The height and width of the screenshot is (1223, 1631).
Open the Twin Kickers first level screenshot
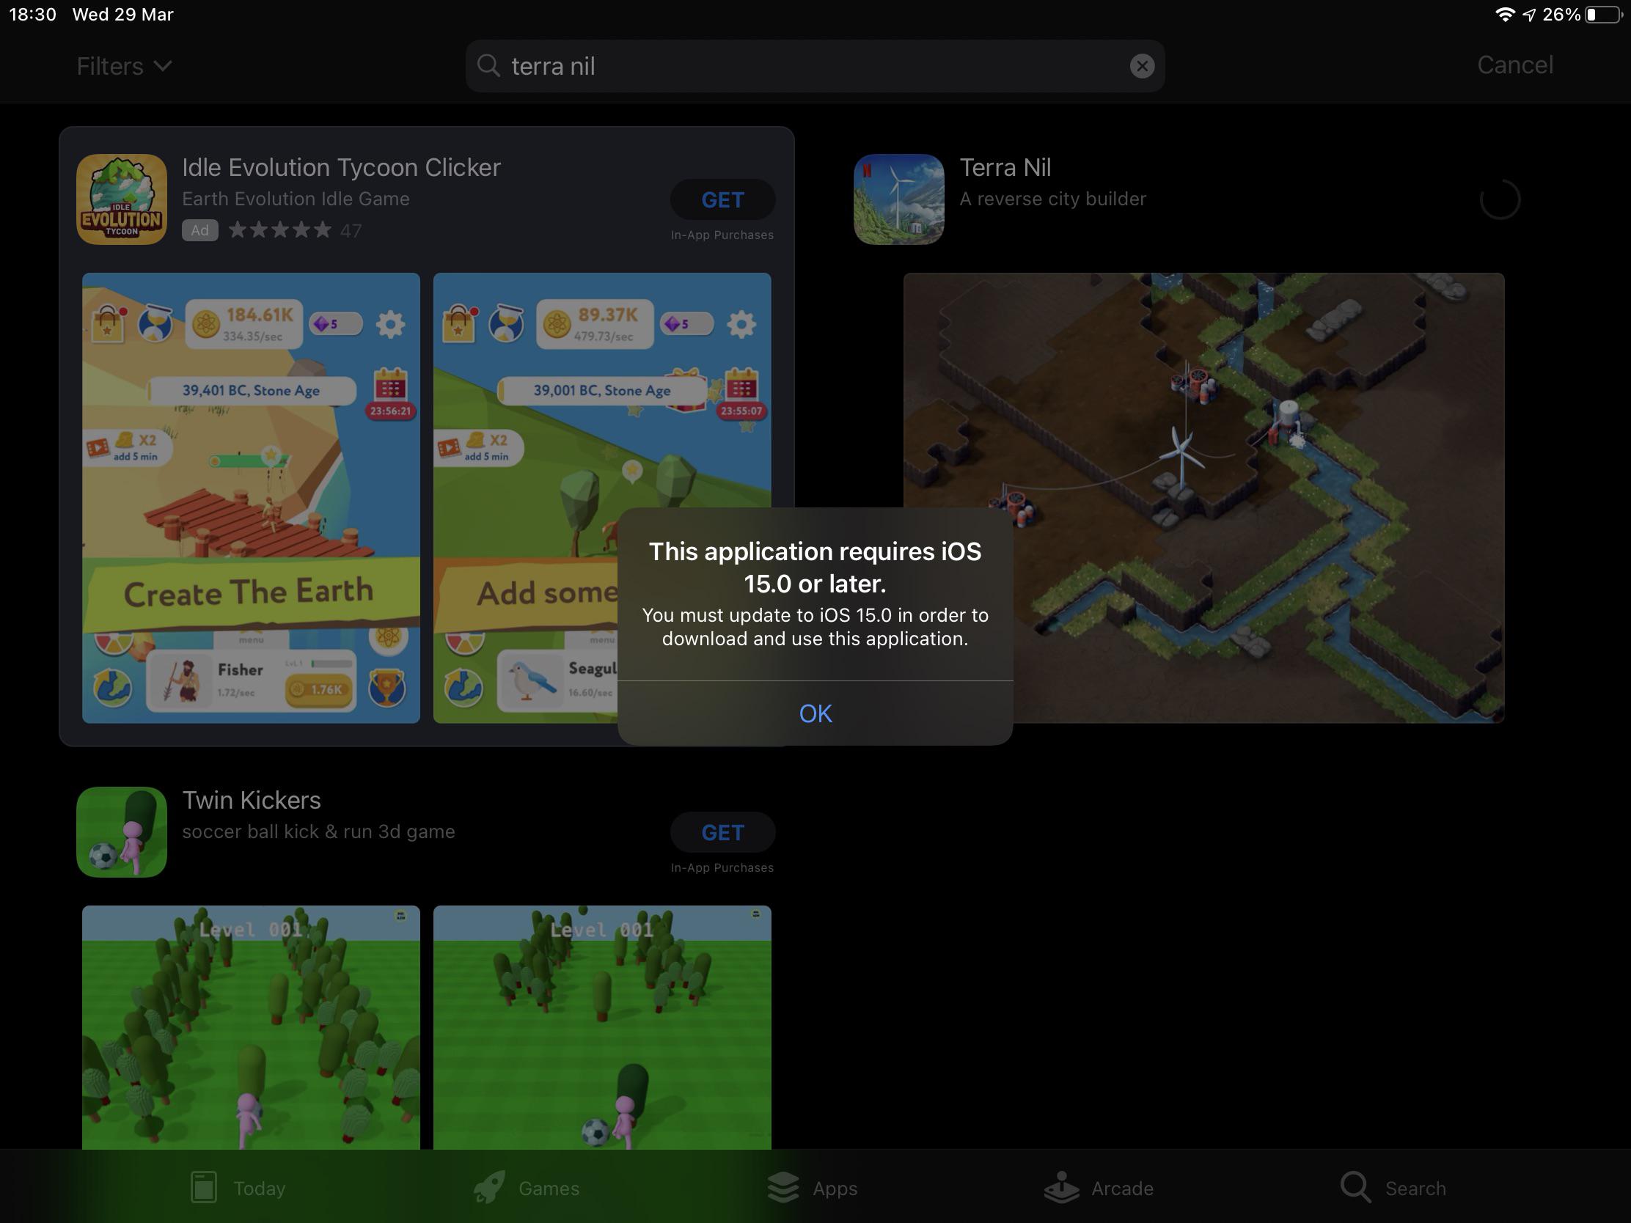pos(251,1026)
